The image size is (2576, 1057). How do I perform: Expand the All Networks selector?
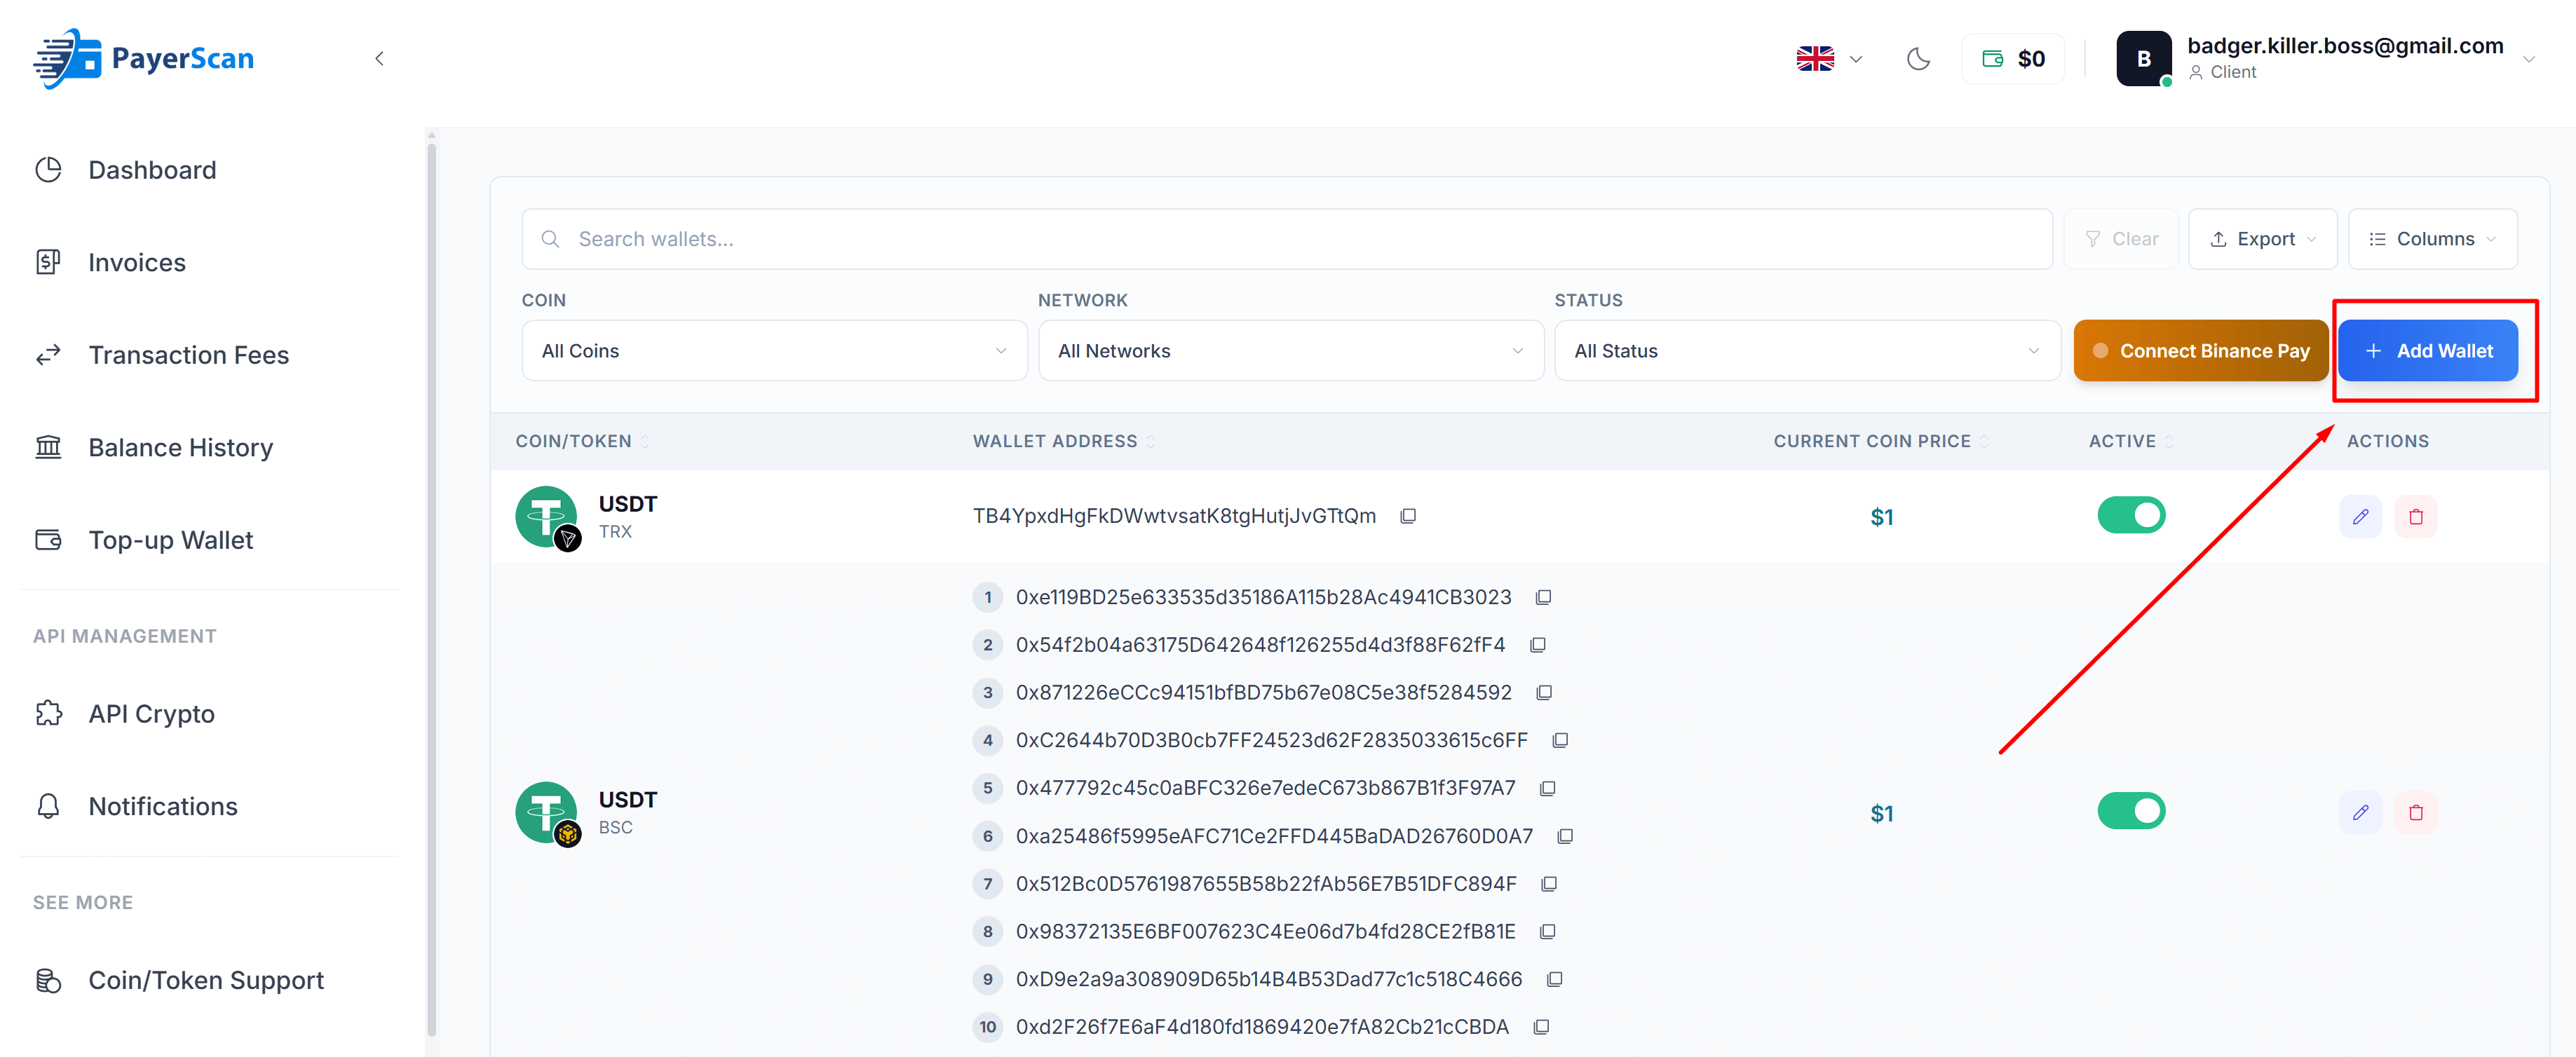point(1290,350)
